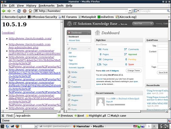Switch to virtual desktop 2 in pager
The height and width of the screenshot is (129, 171).
point(154,126)
